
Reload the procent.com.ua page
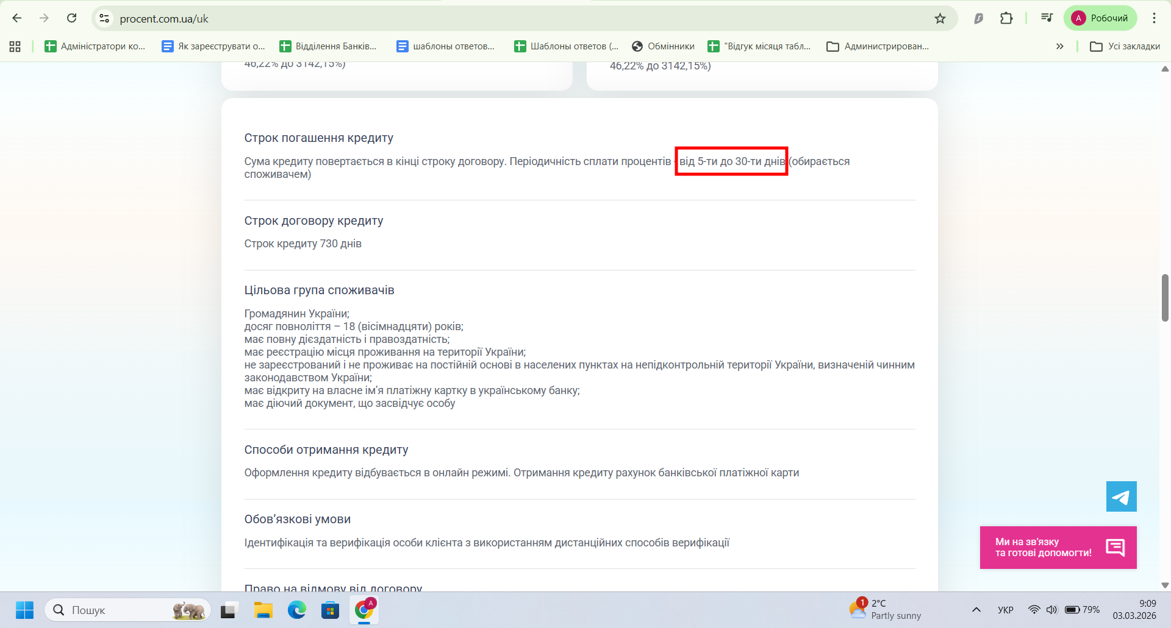click(72, 18)
